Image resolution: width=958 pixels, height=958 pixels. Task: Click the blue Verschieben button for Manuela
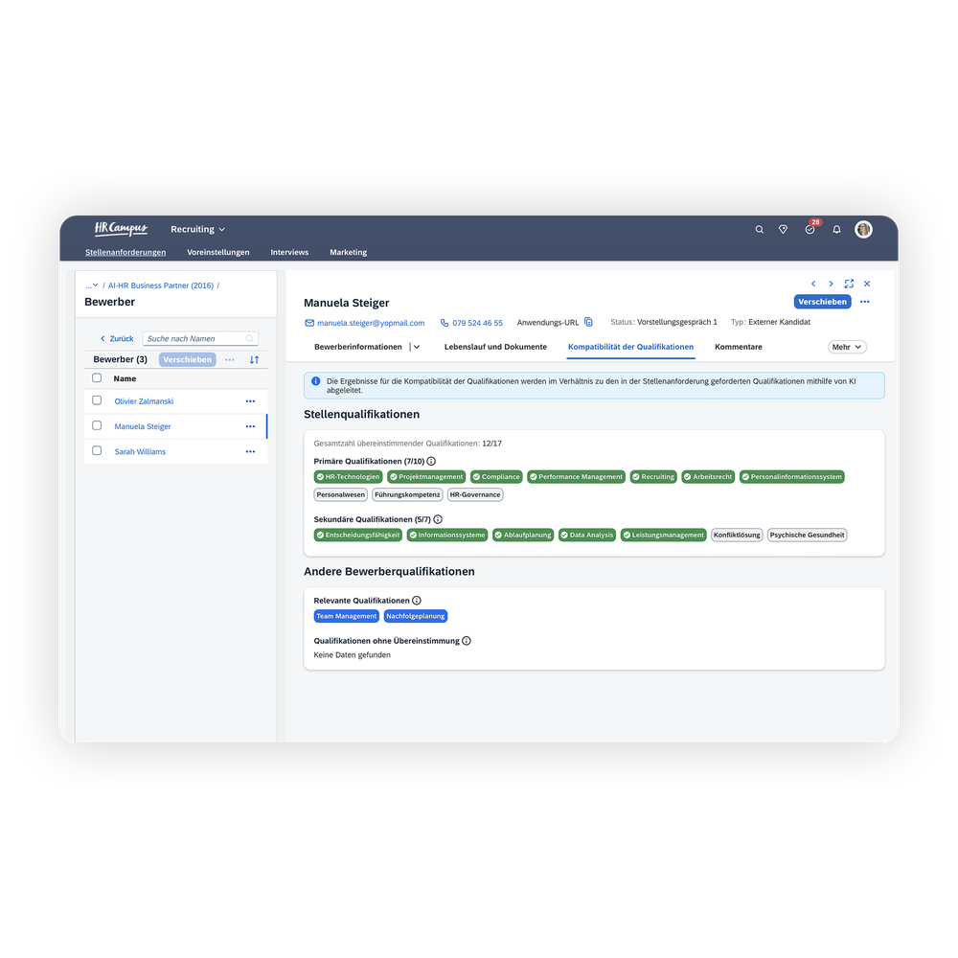(822, 302)
